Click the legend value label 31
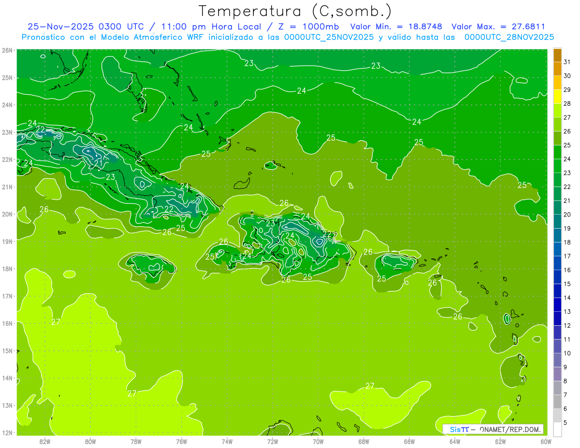The image size is (580, 448). tap(567, 62)
